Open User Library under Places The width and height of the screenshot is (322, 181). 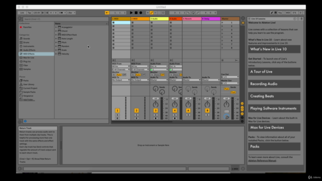[29, 84]
